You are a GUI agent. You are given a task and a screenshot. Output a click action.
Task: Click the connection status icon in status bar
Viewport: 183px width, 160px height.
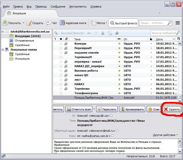click(4, 156)
